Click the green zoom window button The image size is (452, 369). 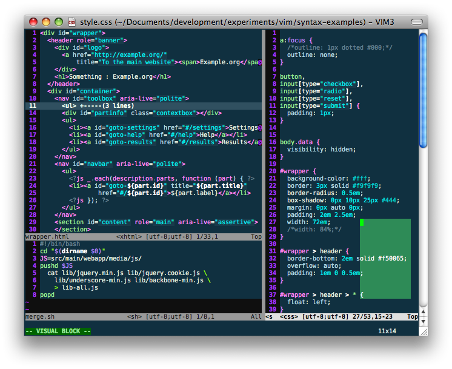pos(59,22)
